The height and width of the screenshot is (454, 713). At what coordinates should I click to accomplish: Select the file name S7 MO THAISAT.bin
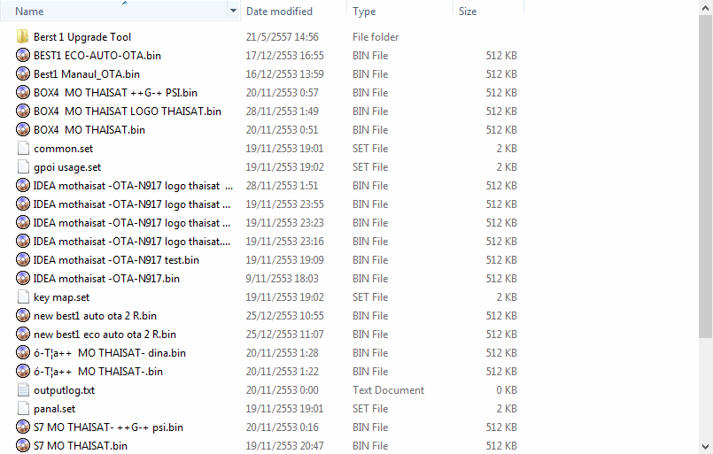[81, 446]
